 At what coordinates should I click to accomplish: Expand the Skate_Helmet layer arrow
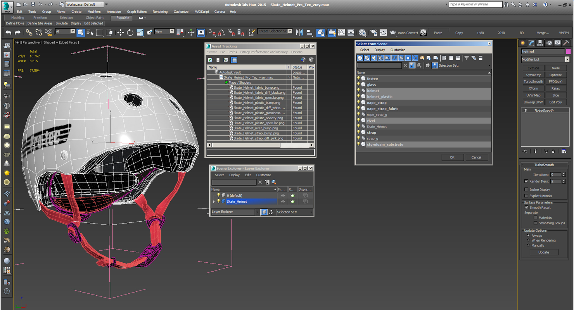tap(214, 201)
